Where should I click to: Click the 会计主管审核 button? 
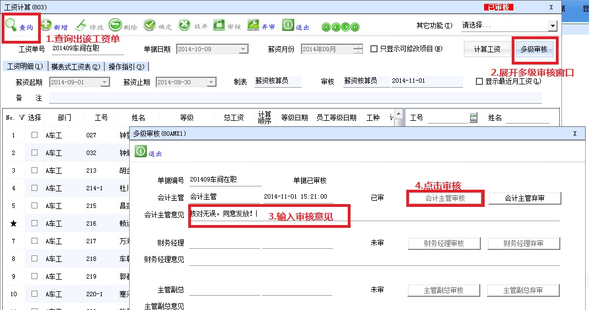click(x=445, y=198)
